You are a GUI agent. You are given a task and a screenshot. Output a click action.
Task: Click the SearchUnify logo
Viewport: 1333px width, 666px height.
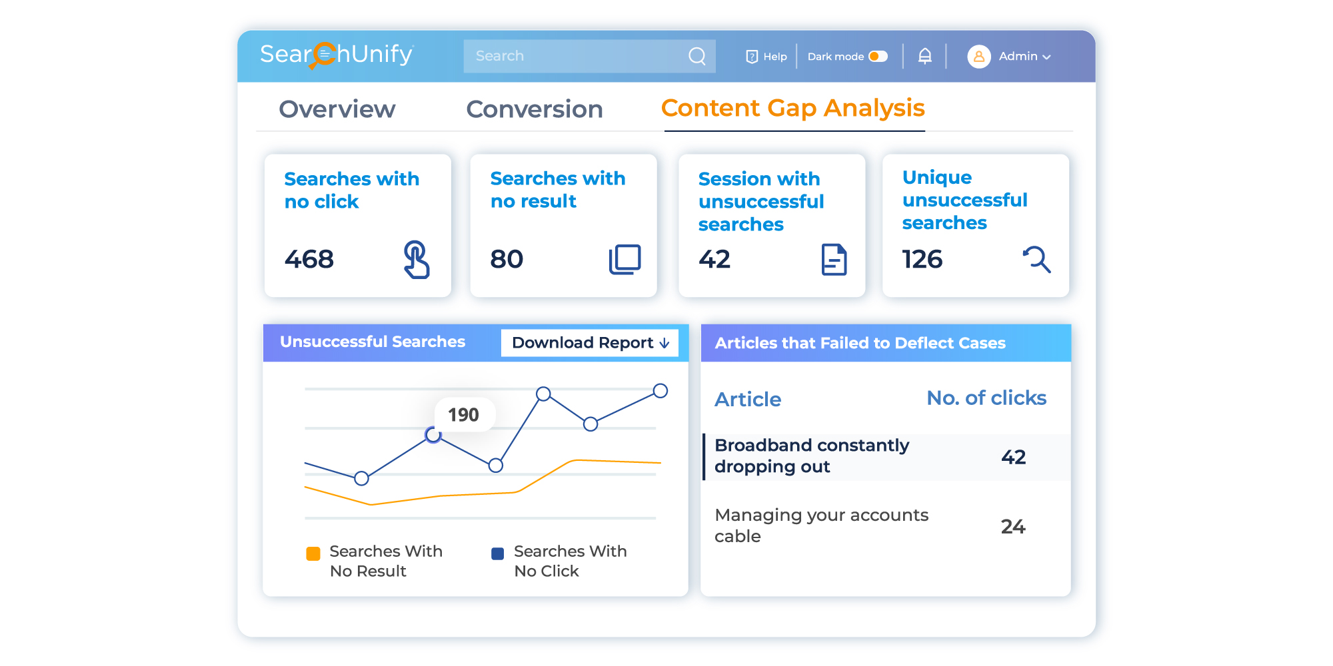point(337,55)
